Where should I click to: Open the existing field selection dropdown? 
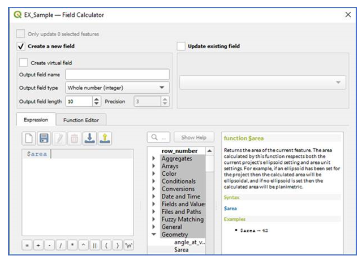point(262,83)
